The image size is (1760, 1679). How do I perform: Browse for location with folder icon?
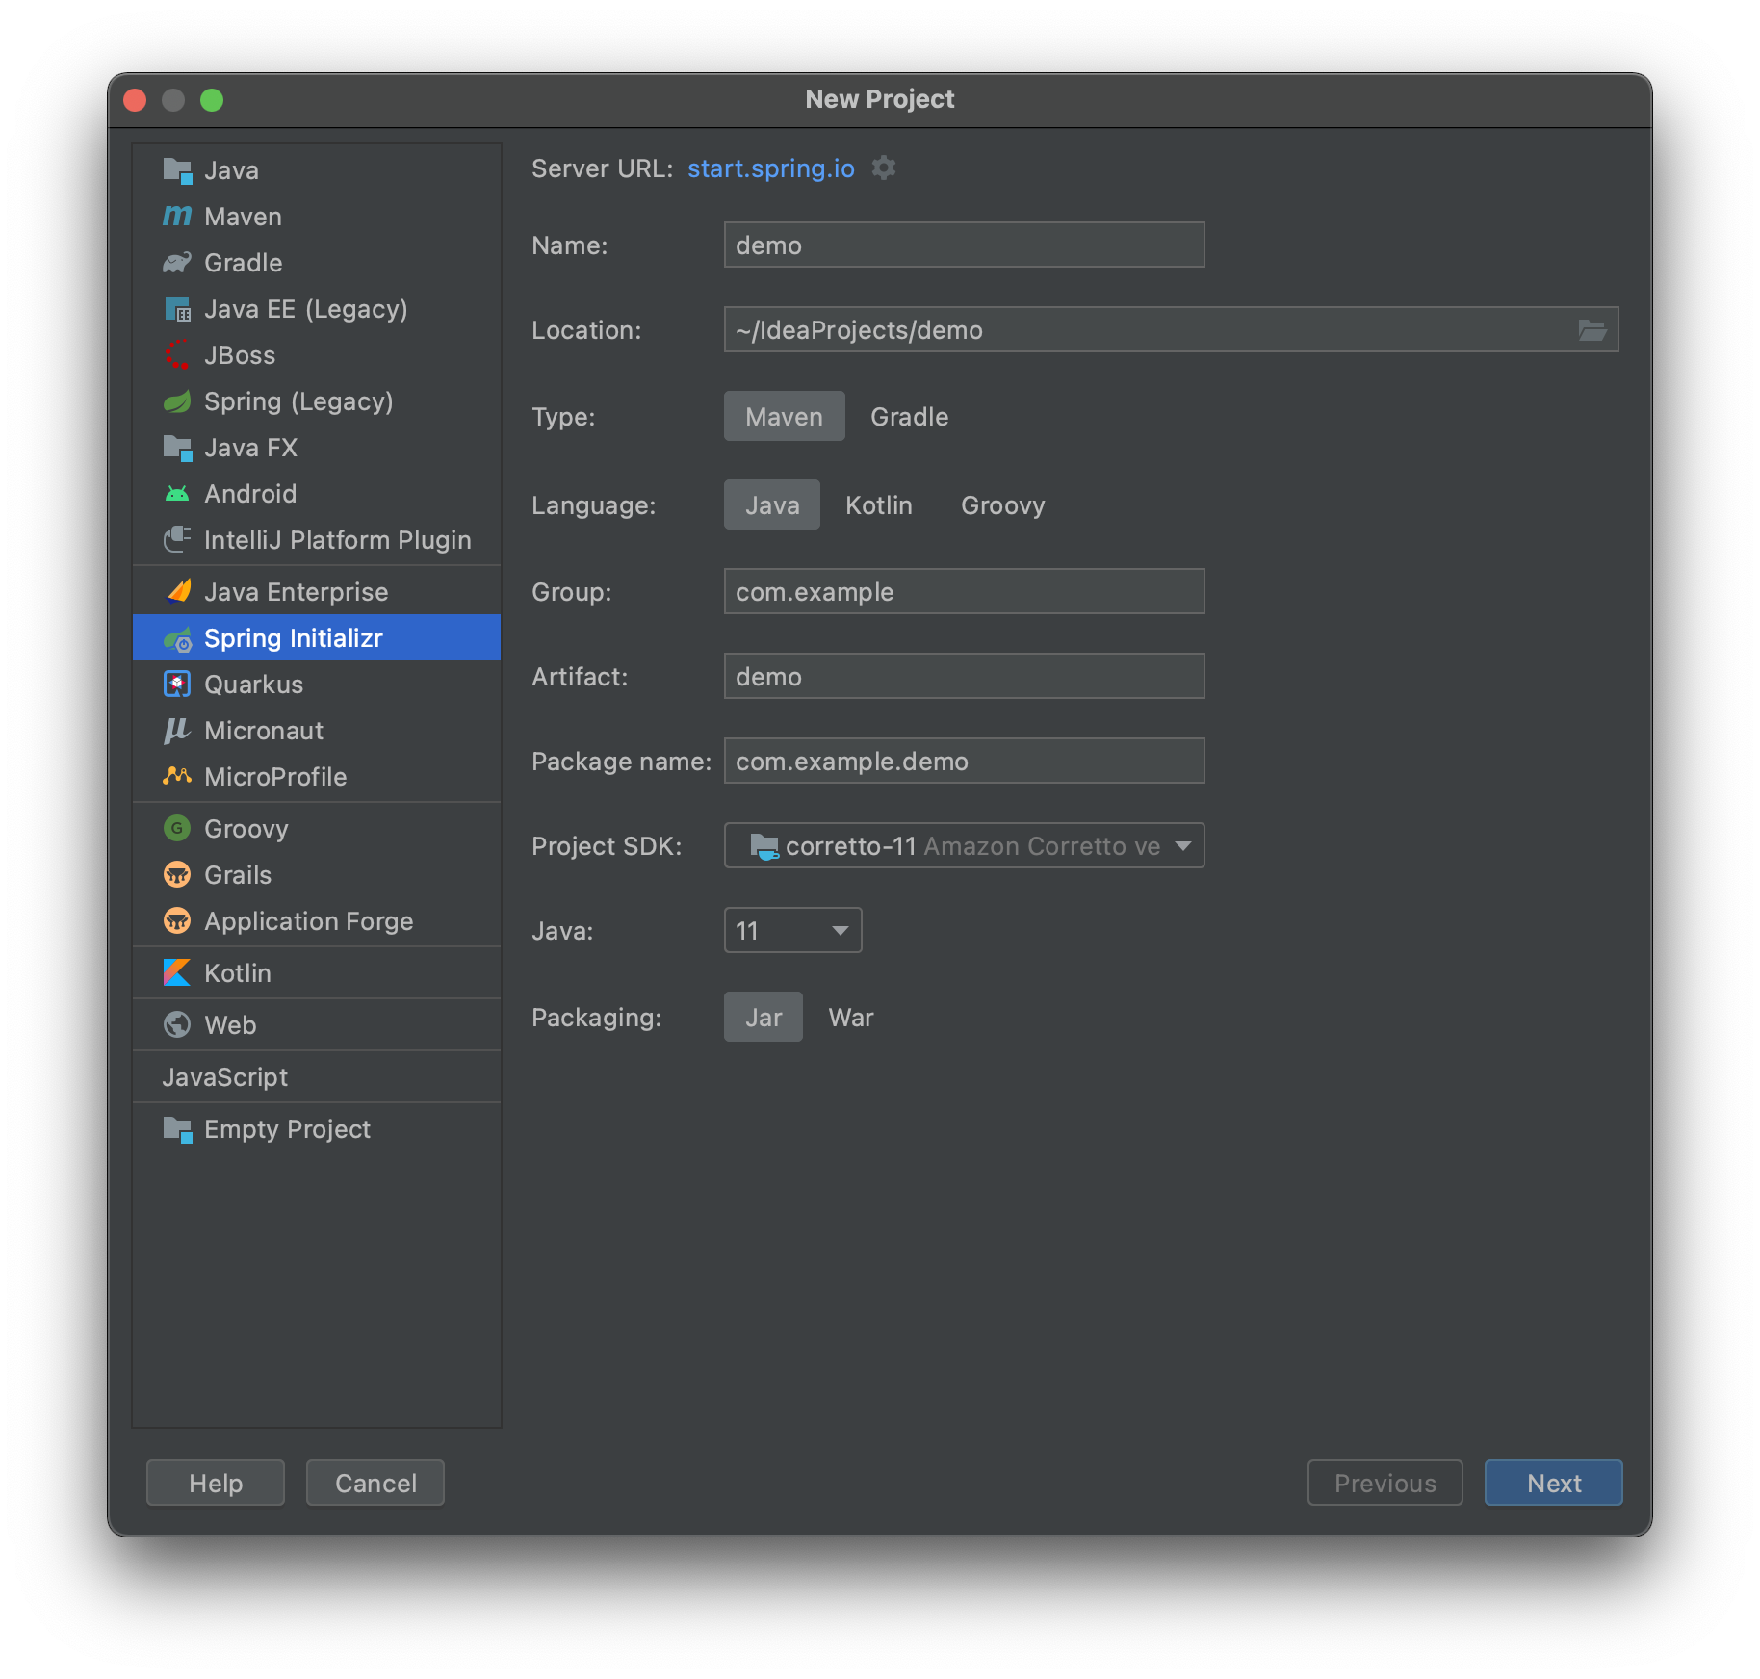click(x=1592, y=330)
